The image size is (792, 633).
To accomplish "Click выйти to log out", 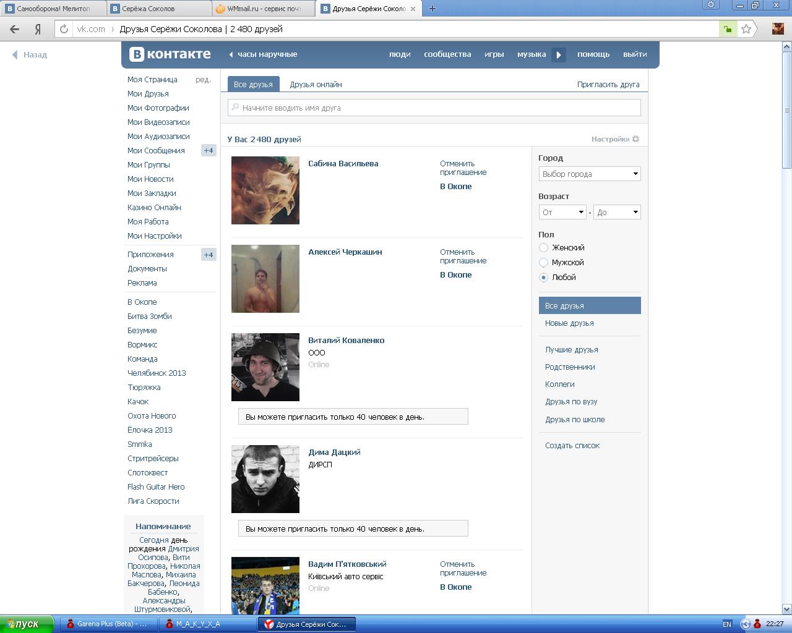I will point(635,54).
